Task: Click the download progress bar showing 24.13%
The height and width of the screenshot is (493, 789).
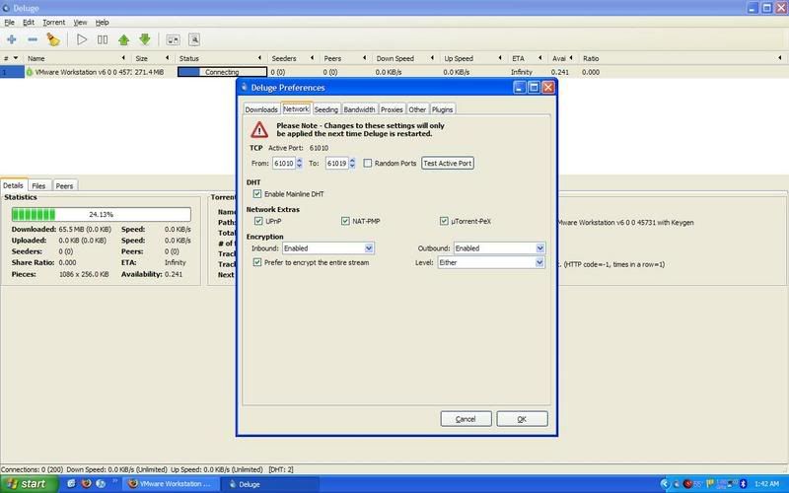Action: 98,214
